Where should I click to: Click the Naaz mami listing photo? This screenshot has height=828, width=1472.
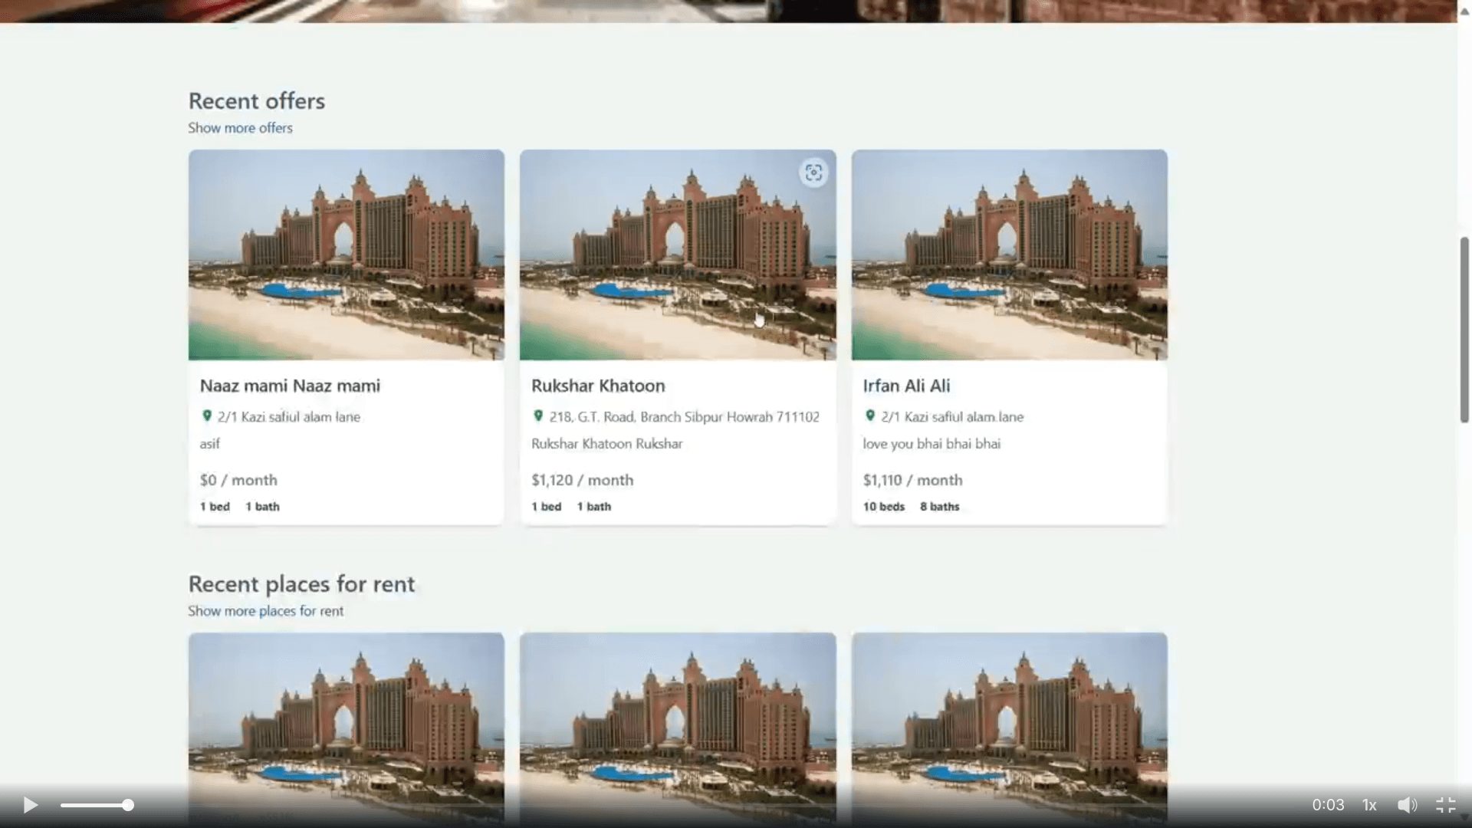point(347,255)
